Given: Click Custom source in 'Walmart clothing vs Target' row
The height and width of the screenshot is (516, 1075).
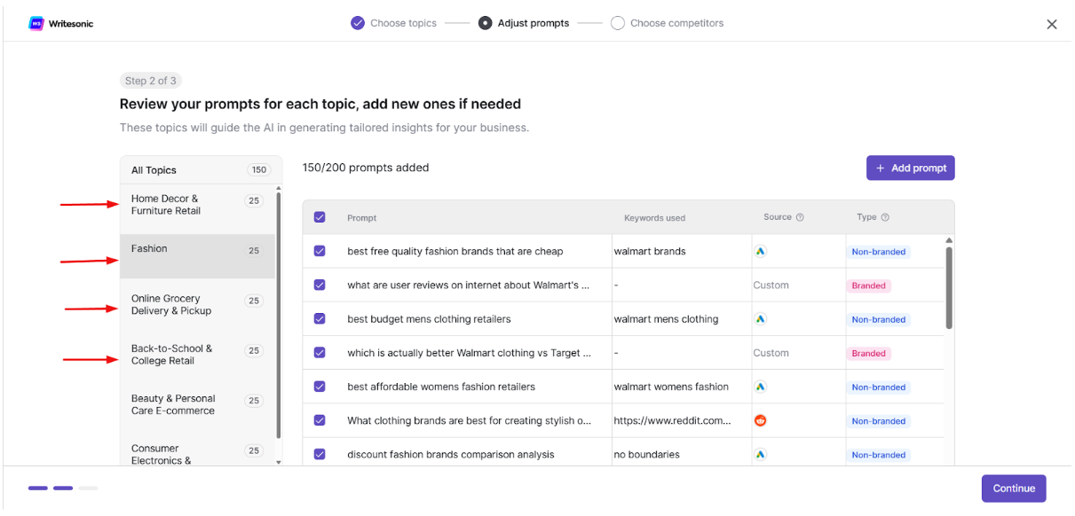Looking at the screenshot, I should tap(771, 353).
